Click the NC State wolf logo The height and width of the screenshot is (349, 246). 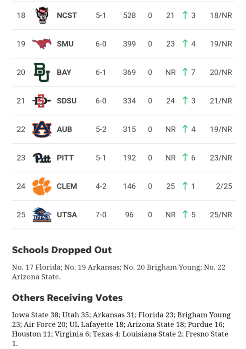(x=42, y=15)
